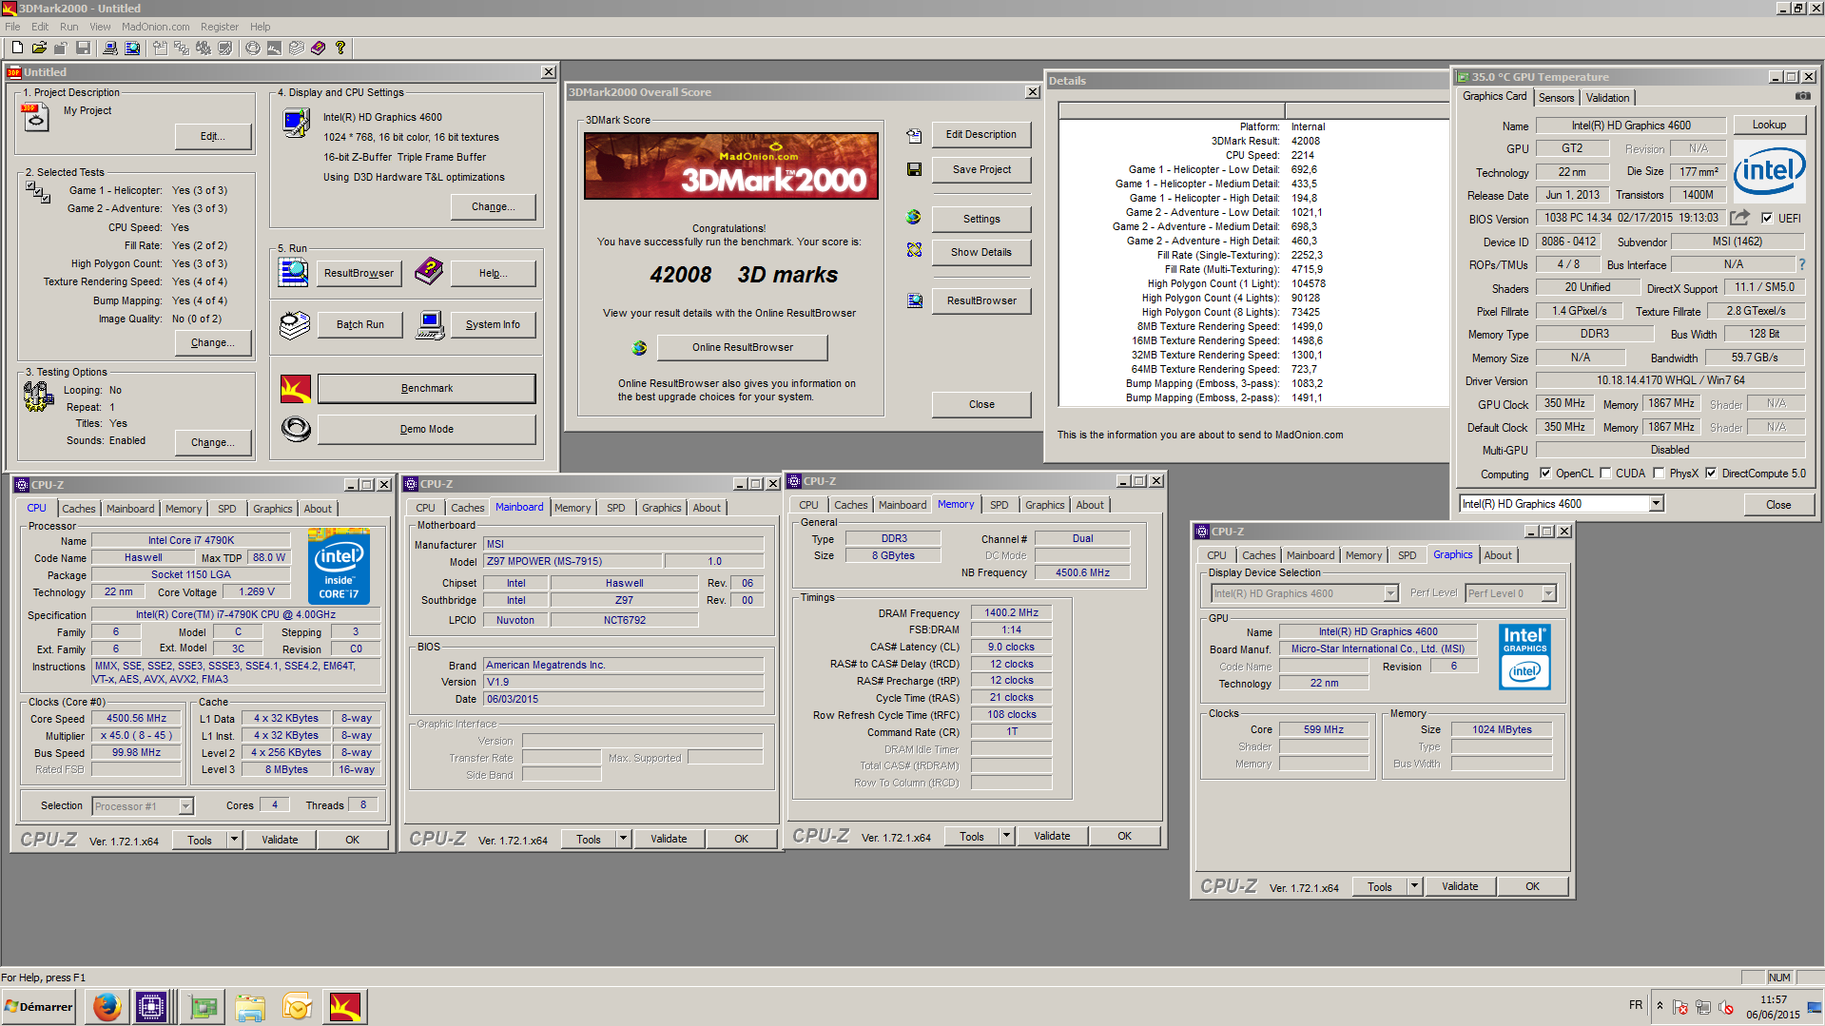Select Caches tab in the CPU-Z CPU window
1825x1026 pixels.
coord(79,509)
